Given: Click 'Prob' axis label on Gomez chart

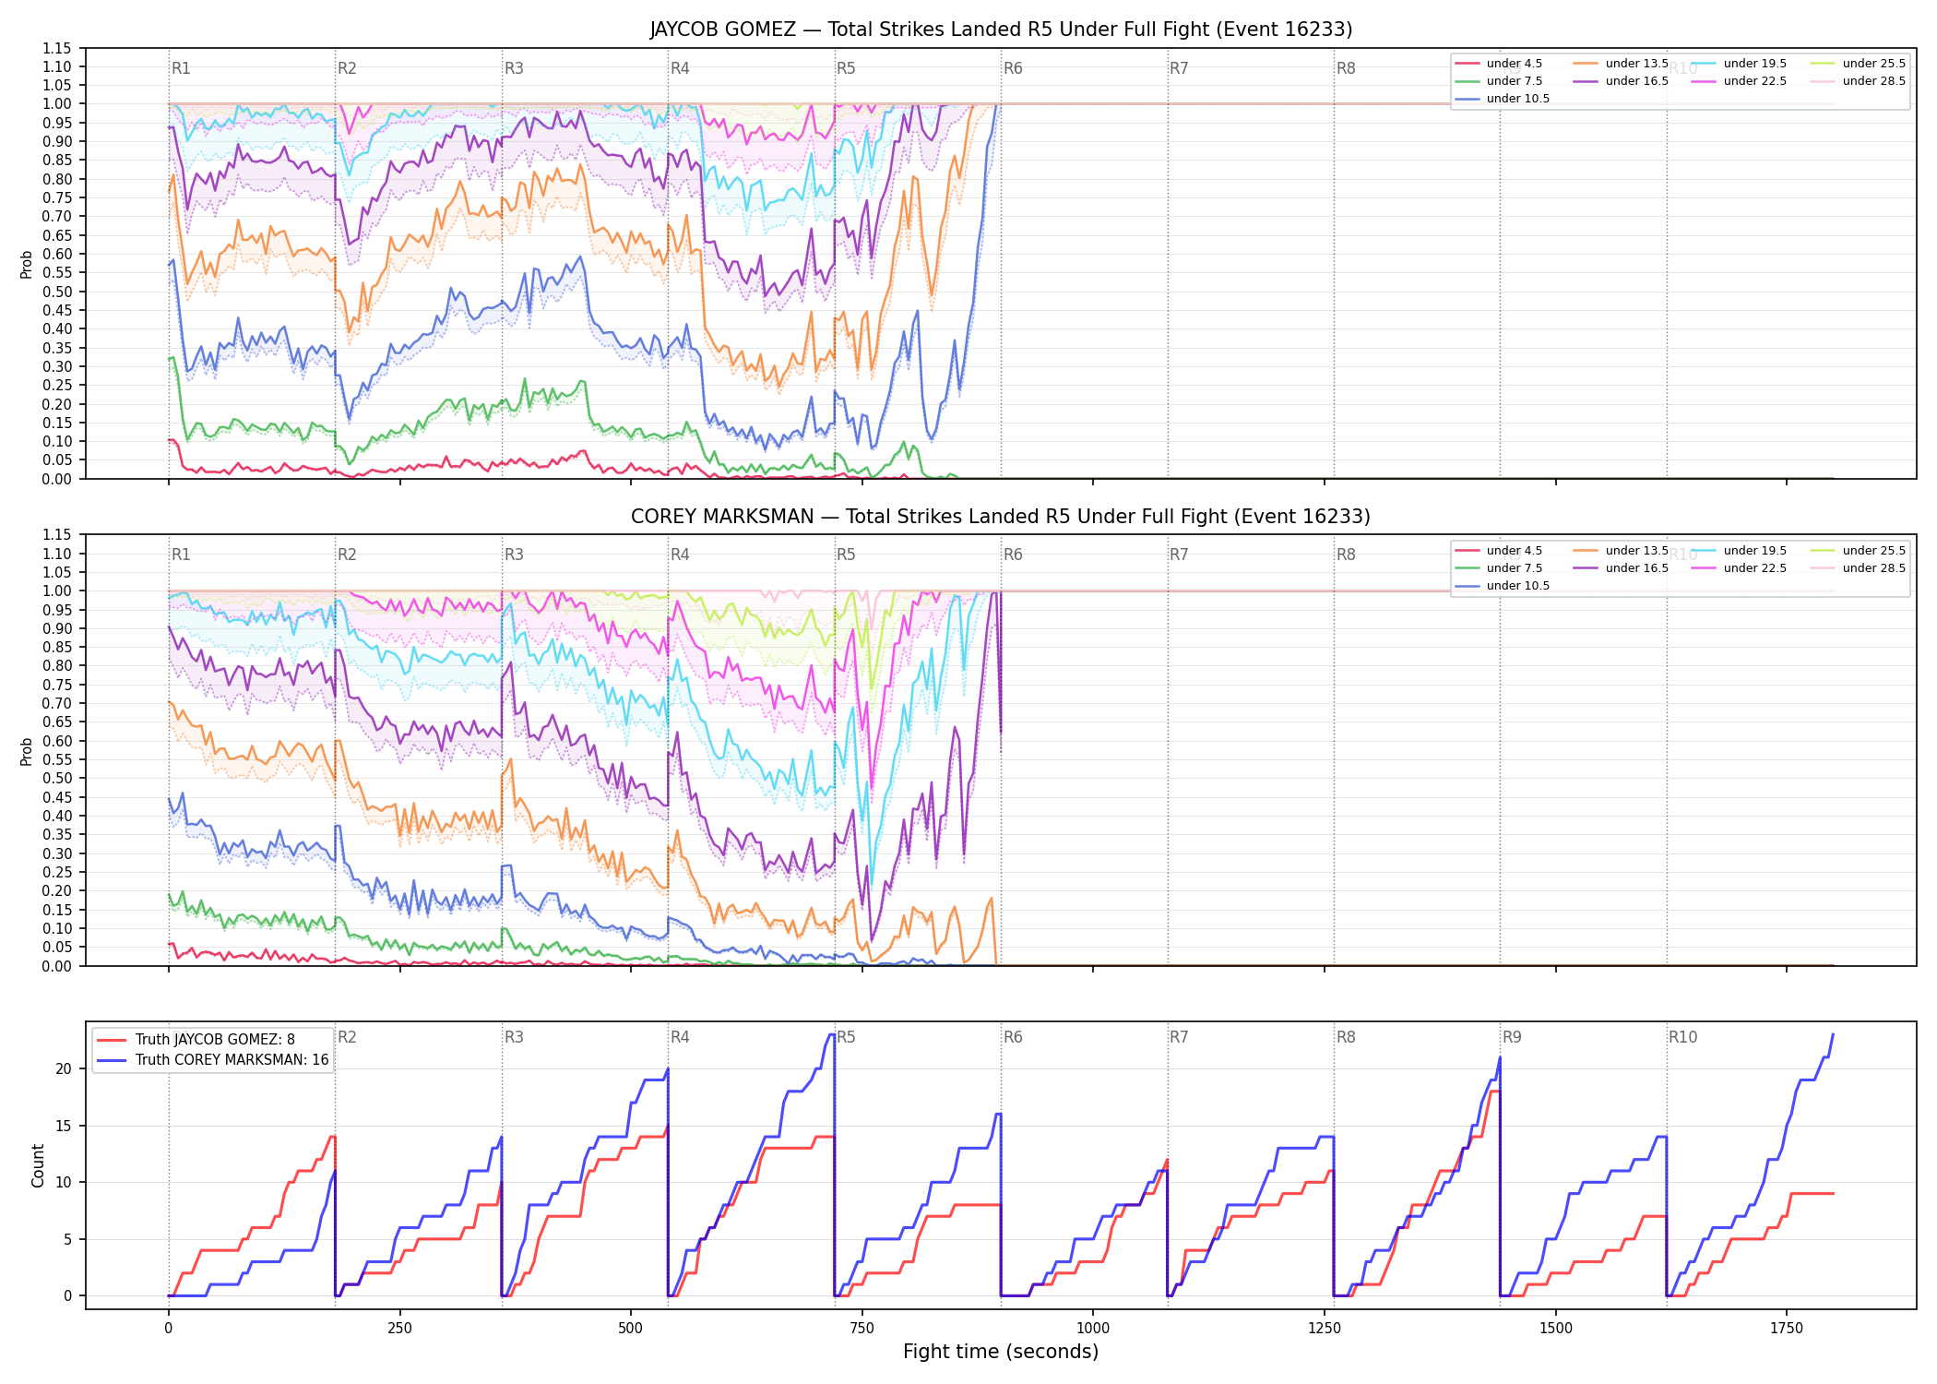Looking at the screenshot, I should [x=27, y=265].
